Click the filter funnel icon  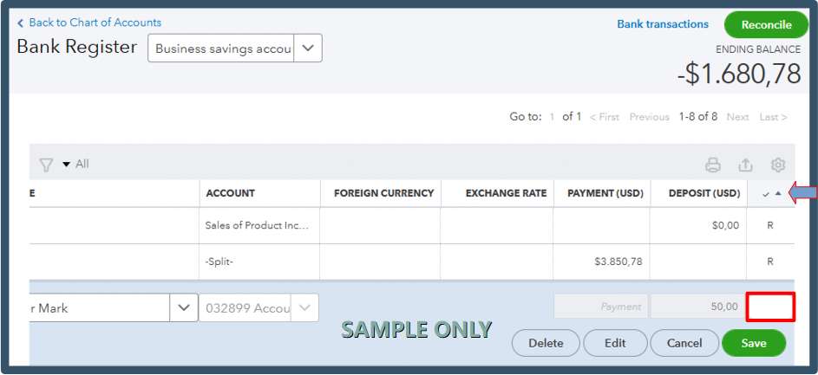47,165
